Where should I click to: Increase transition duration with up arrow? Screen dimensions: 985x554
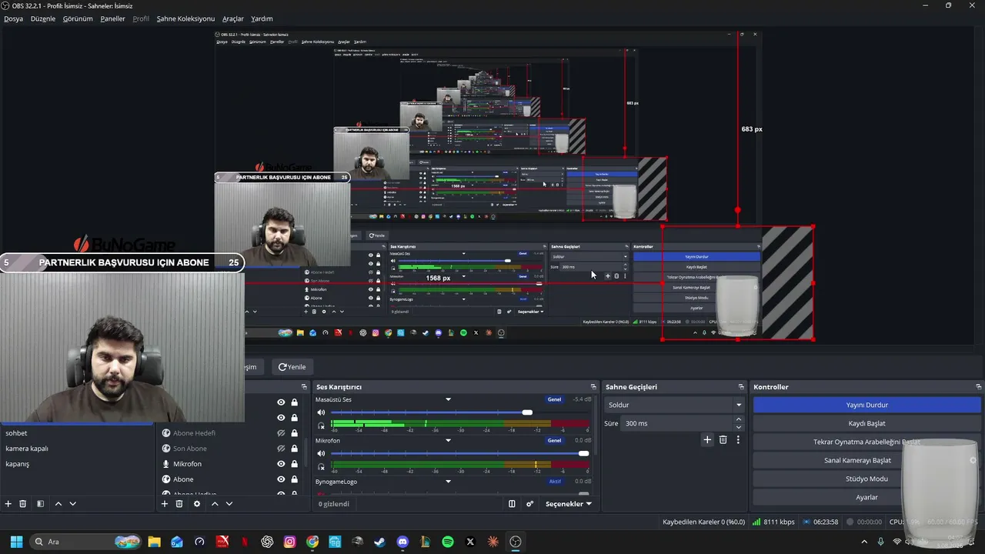739,419
